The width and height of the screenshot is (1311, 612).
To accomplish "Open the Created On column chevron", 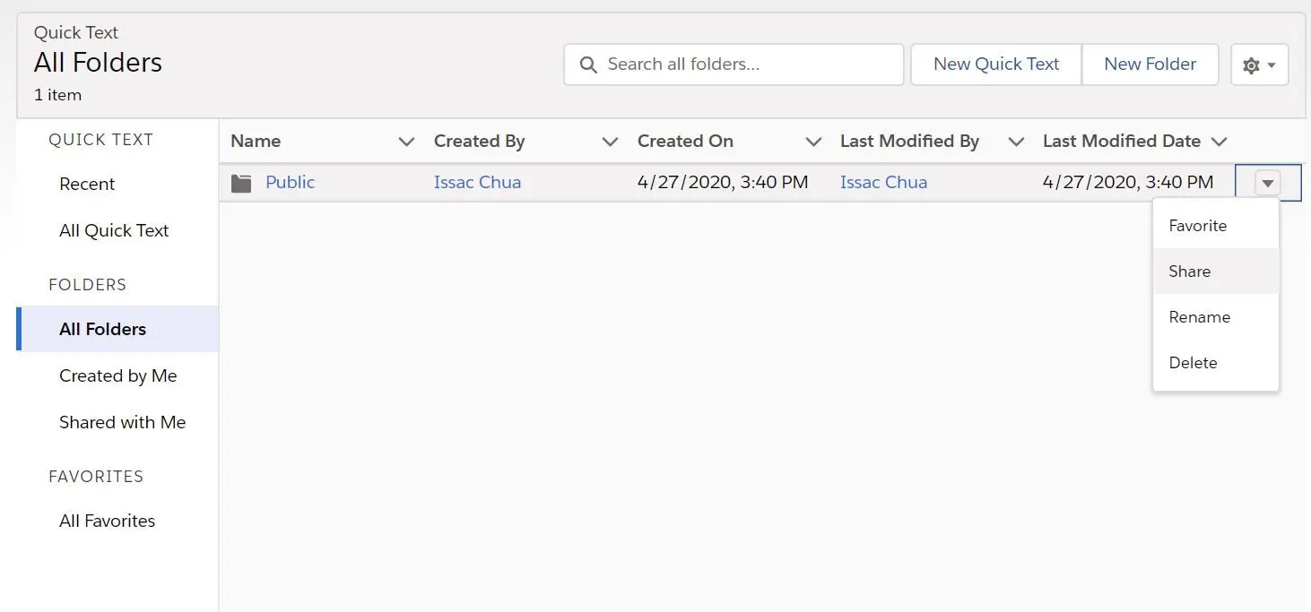I will (x=813, y=142).
